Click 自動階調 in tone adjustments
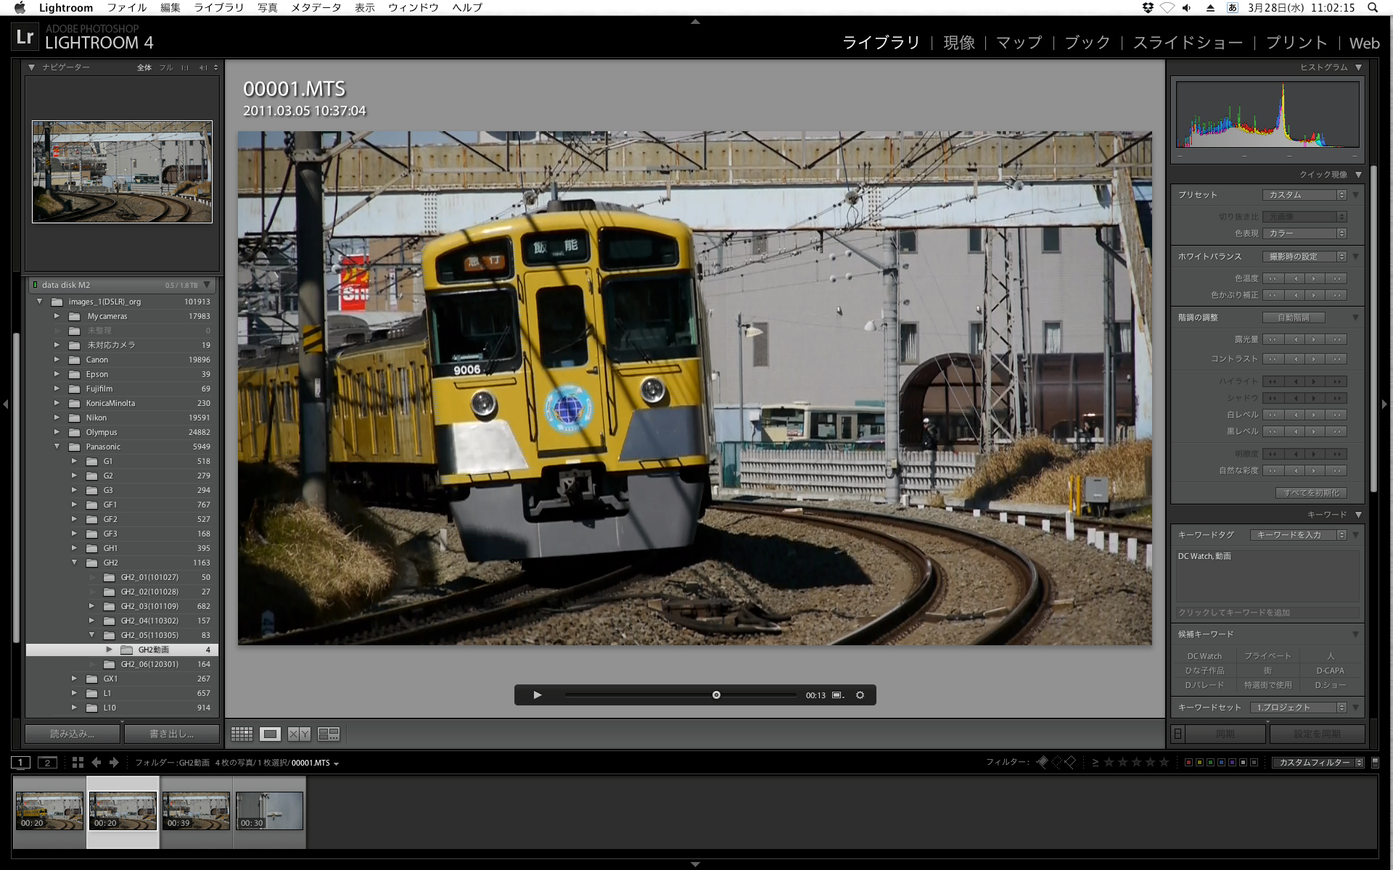1393x870 pixels. (x=1294, y=317)
